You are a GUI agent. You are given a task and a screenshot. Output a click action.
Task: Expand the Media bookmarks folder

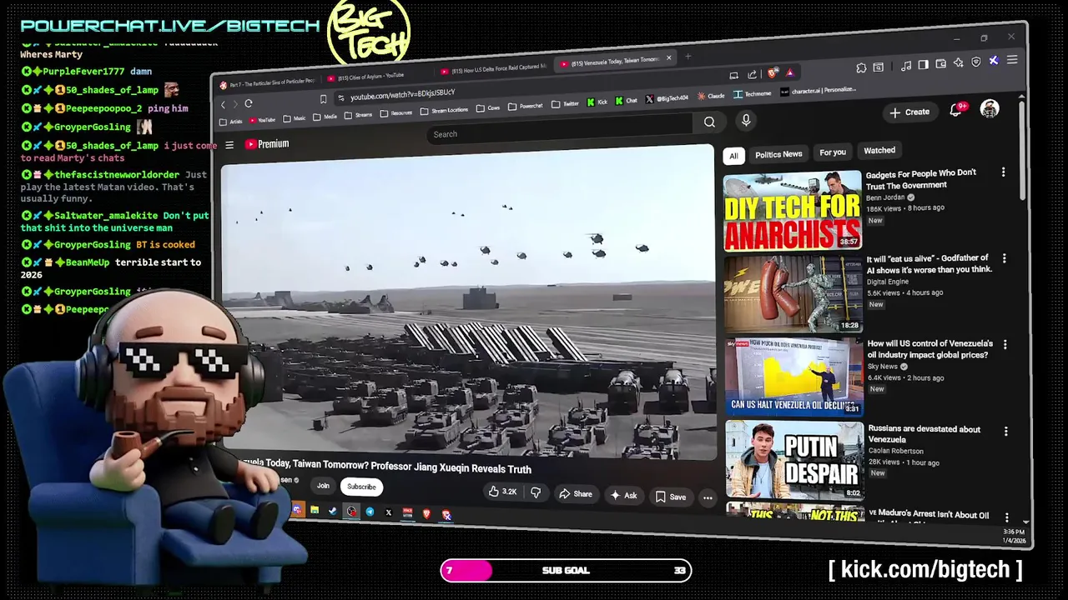[x=325, y=117]
